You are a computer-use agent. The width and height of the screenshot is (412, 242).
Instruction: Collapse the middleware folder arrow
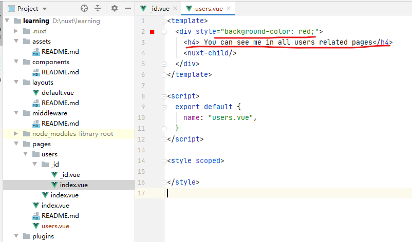coord(16,113)
